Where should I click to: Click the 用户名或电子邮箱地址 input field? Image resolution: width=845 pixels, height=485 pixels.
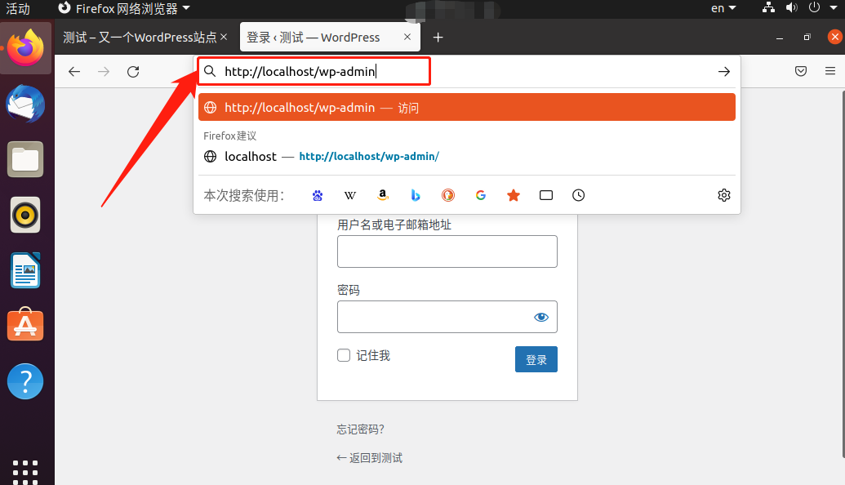447,251
